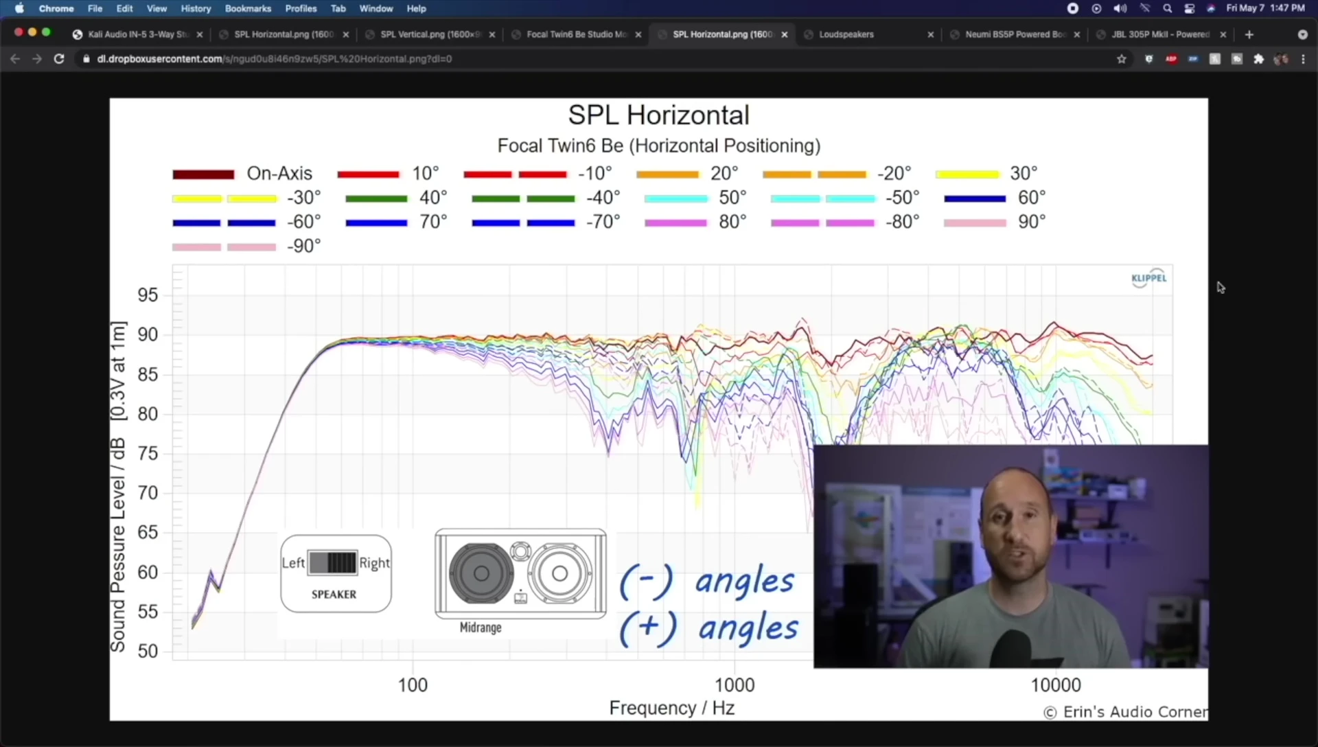Open the Tab menu
This screenshot has height=747, width=1318.
coord(338,8)
